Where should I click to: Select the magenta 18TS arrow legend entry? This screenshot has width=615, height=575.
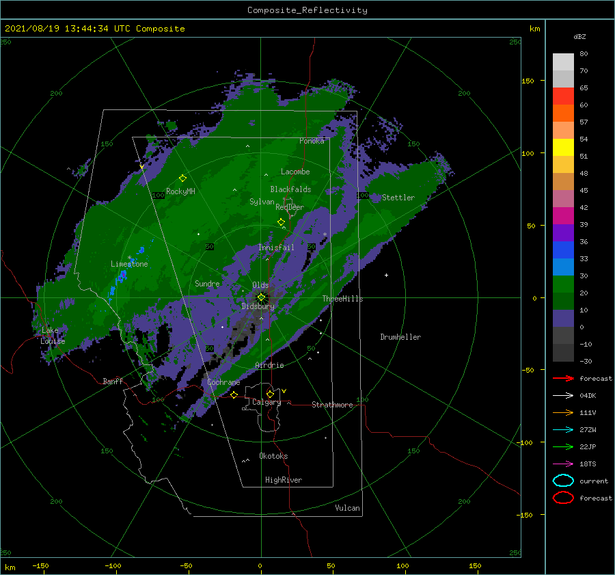point(563,464)
